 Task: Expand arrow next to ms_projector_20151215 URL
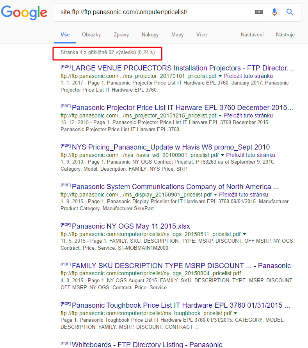pos(220,115)
